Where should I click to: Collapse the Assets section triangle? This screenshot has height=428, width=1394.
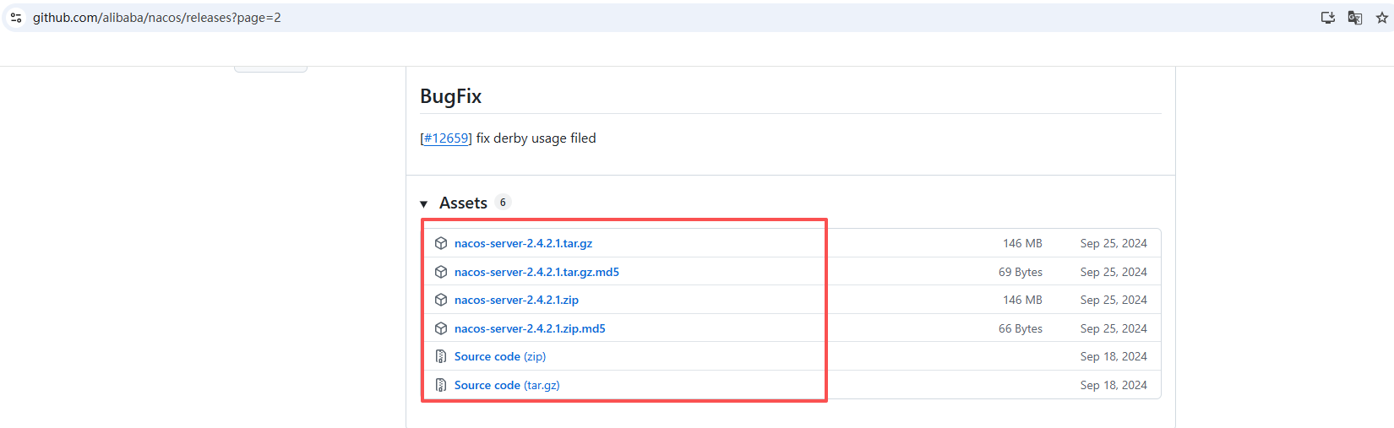pyautogui.click(x=424, y=203)
